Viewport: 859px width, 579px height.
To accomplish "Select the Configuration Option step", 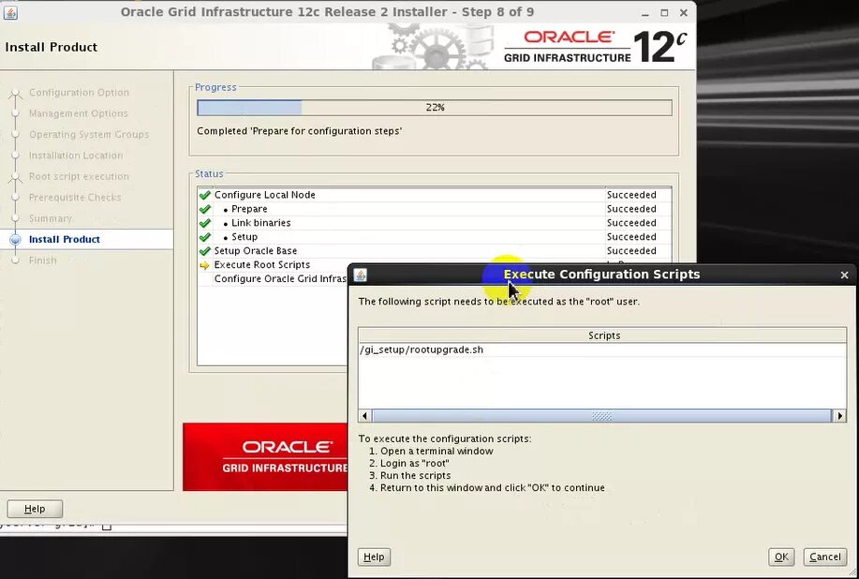I will tap(79, 93).
